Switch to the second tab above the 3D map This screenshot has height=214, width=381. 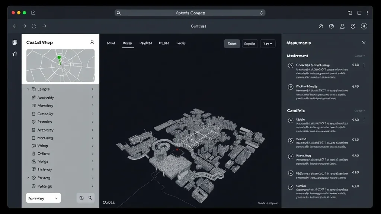tap(128, 43)
